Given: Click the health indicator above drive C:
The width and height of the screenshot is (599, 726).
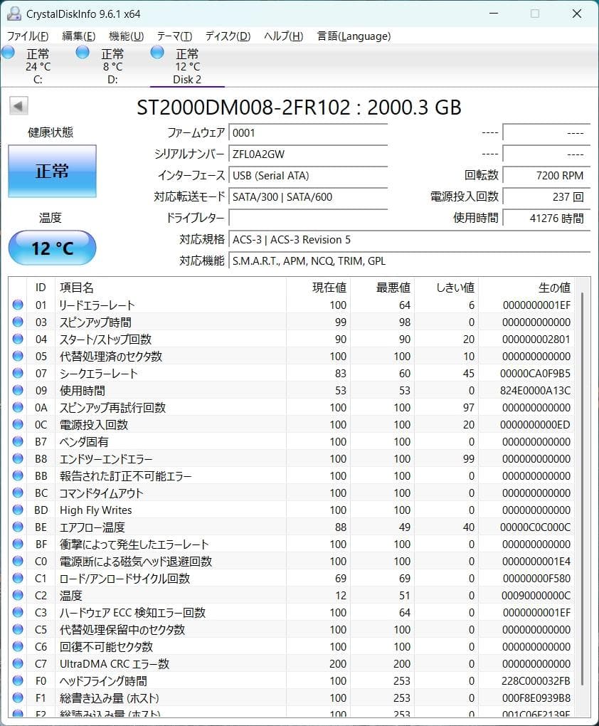Looking at the screenshot, I should tap(8, 51).
